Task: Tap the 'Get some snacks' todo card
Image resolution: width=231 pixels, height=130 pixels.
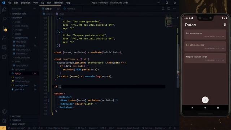Action: tap(205, 35)
